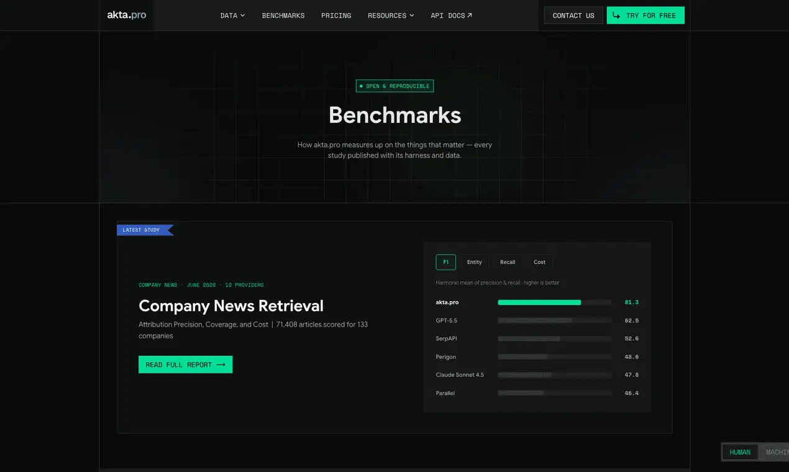Click the Parallel row label
The image size is (789, 472).
click(x=445, y=393)
